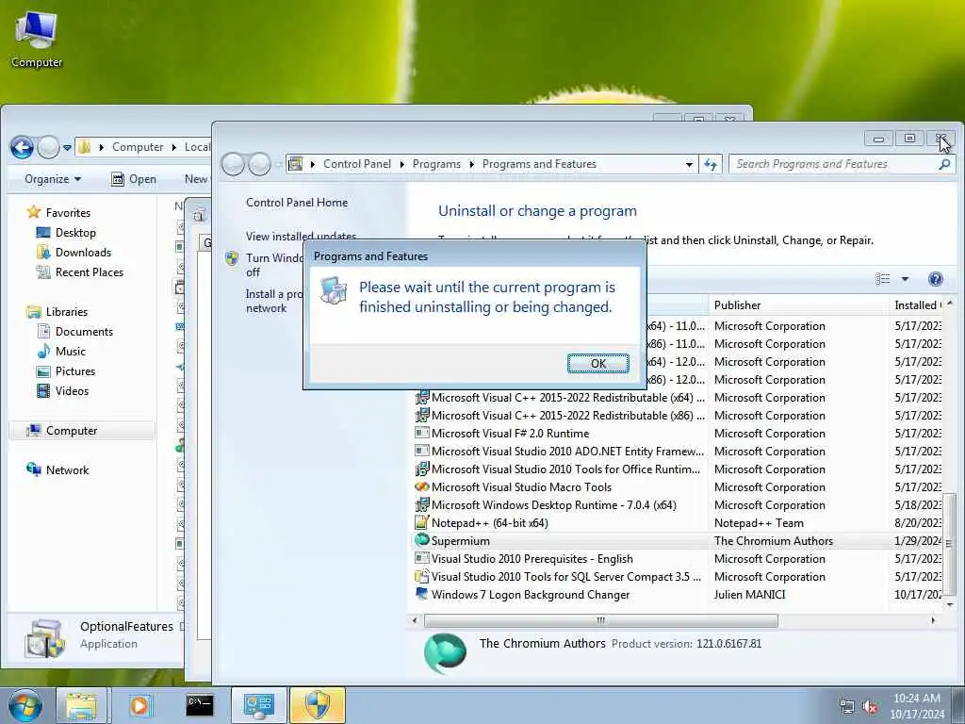
Task: Open Command Prompt from the taskbar
Action: 200,705
